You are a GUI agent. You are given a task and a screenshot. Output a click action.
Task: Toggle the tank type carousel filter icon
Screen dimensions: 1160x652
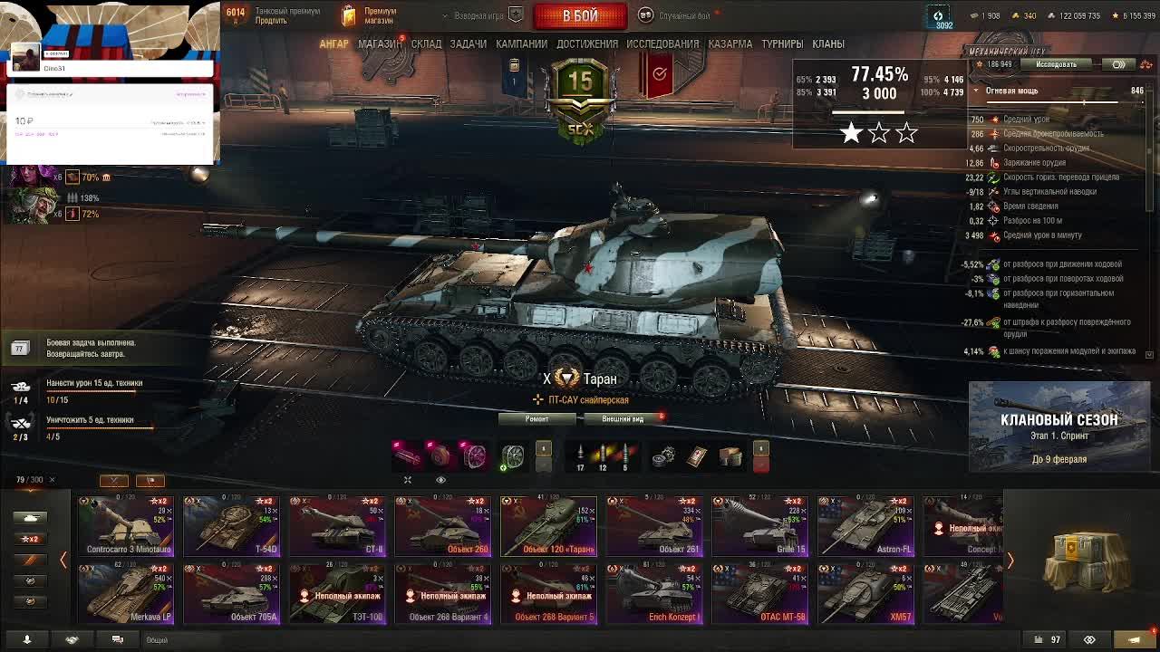pos(30,518)
